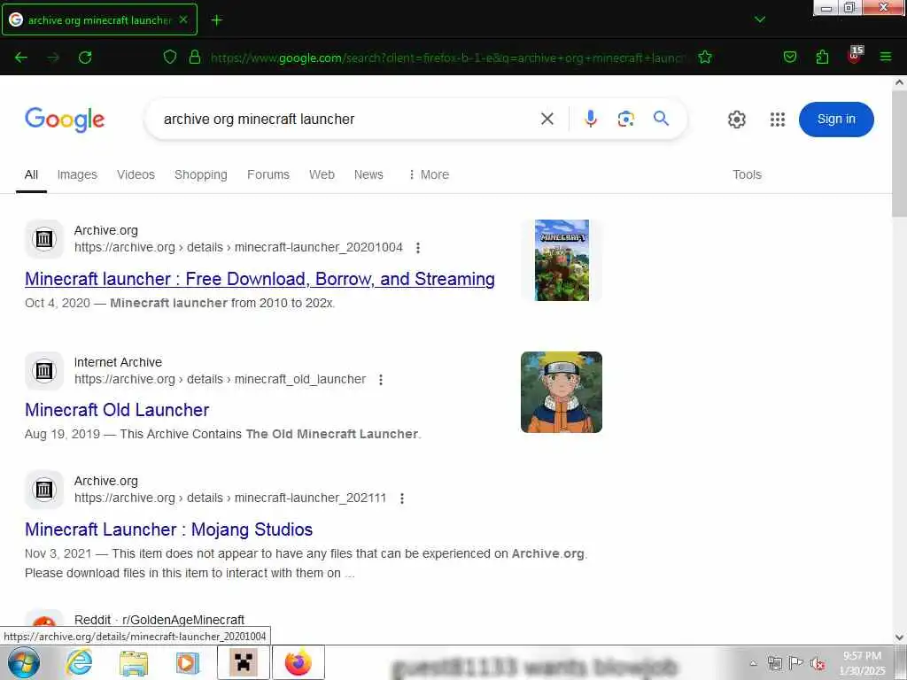
Task: Start voice search with the microphone icon
Action: [590, 119]
